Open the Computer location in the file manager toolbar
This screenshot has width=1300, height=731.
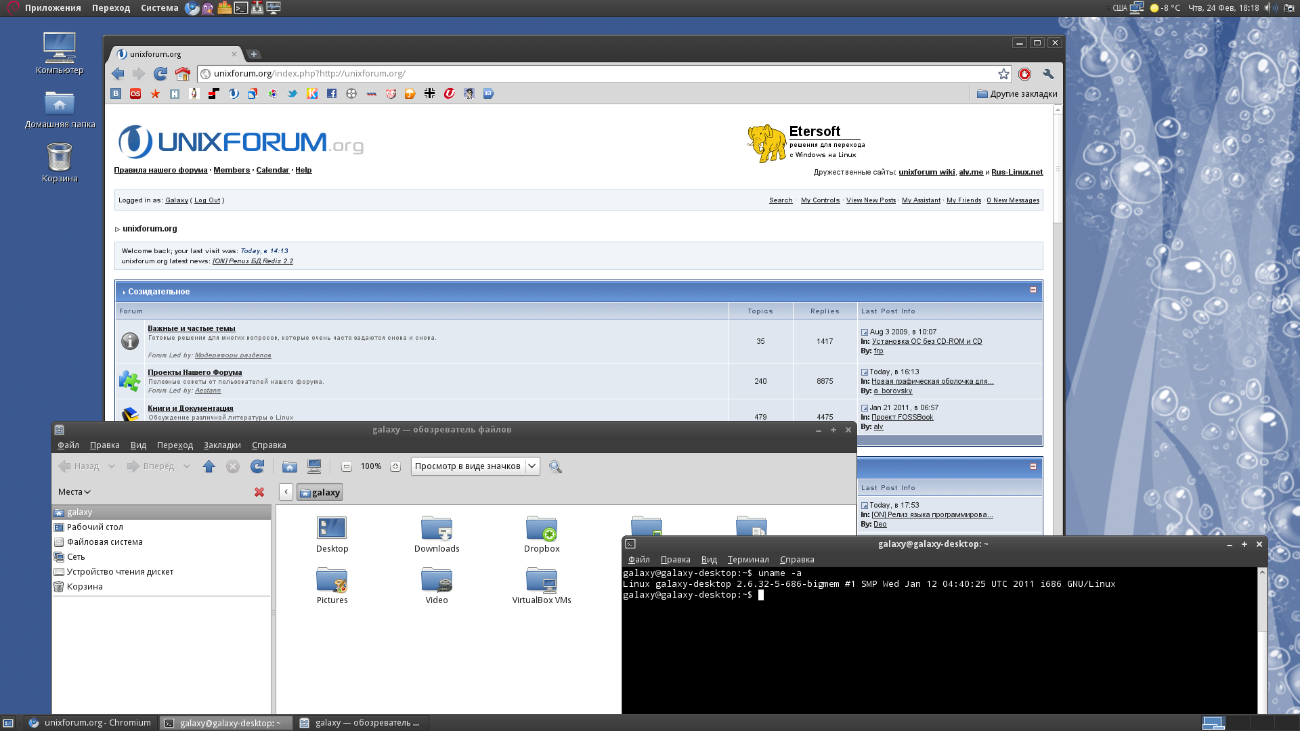click(314, 466)
